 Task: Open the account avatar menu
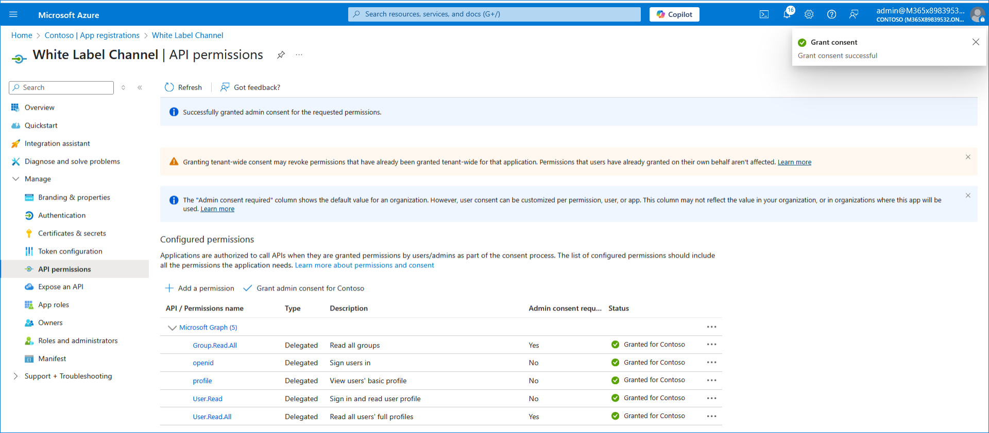tap(978, 14)
